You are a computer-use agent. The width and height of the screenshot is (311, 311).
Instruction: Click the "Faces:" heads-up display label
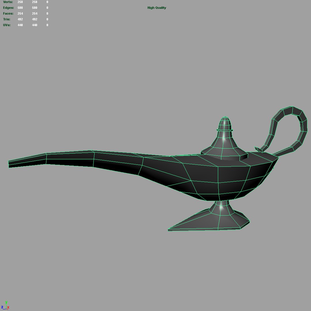click(8, 14)
